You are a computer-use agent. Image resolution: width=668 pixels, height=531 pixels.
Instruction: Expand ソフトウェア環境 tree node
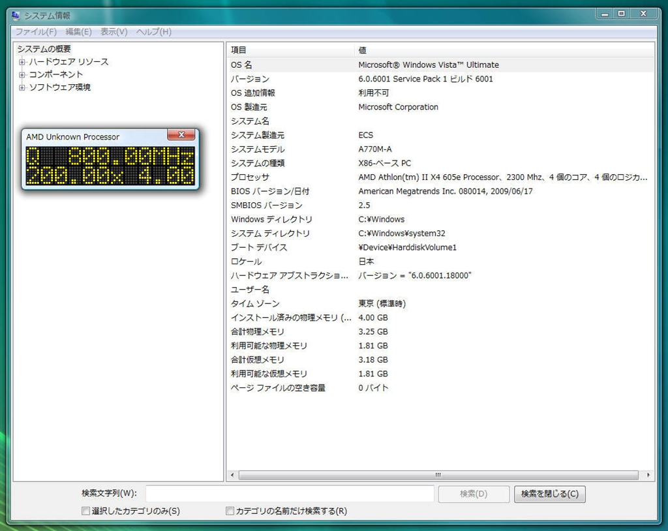tap(22, 88)
